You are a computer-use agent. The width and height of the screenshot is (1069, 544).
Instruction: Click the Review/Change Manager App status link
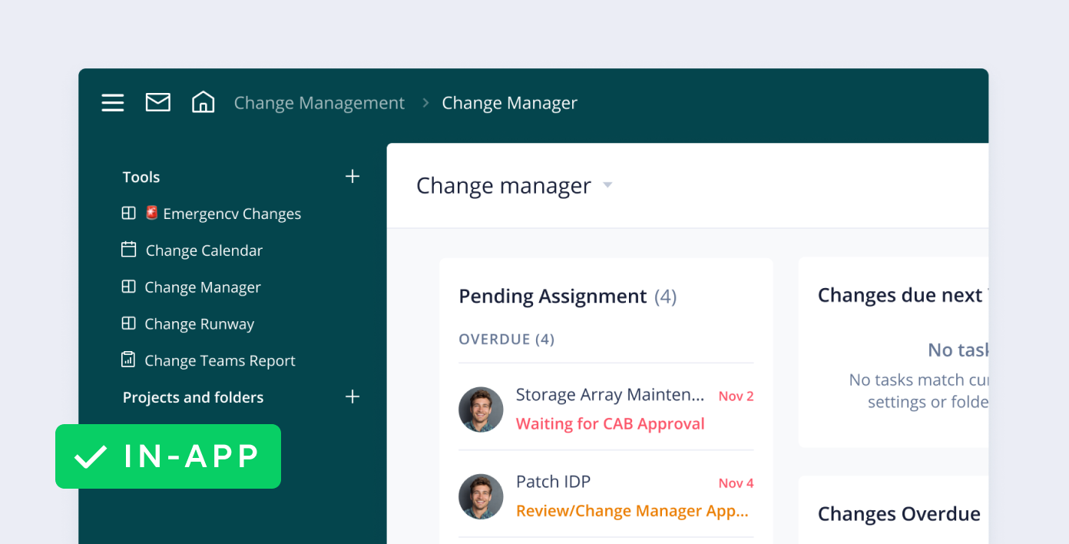tap(632, 510)
